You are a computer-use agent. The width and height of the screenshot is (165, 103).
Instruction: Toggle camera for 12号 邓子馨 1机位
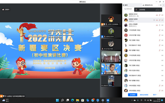coord(162,35)
